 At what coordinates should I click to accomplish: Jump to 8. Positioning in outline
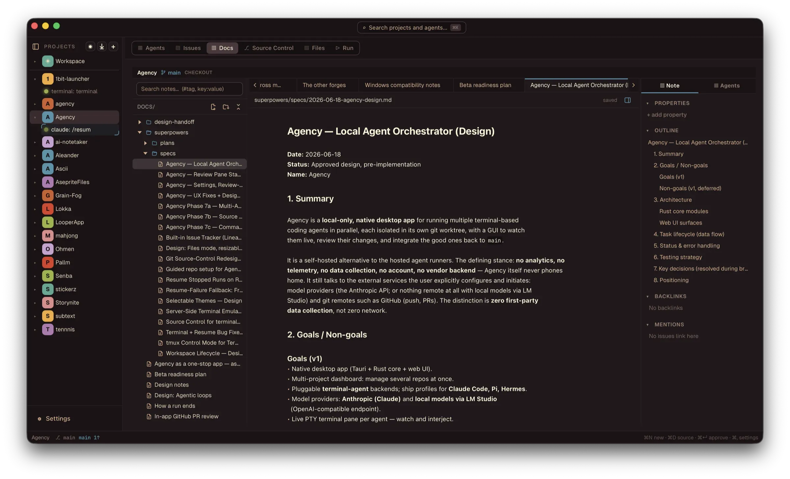(671, 280)
